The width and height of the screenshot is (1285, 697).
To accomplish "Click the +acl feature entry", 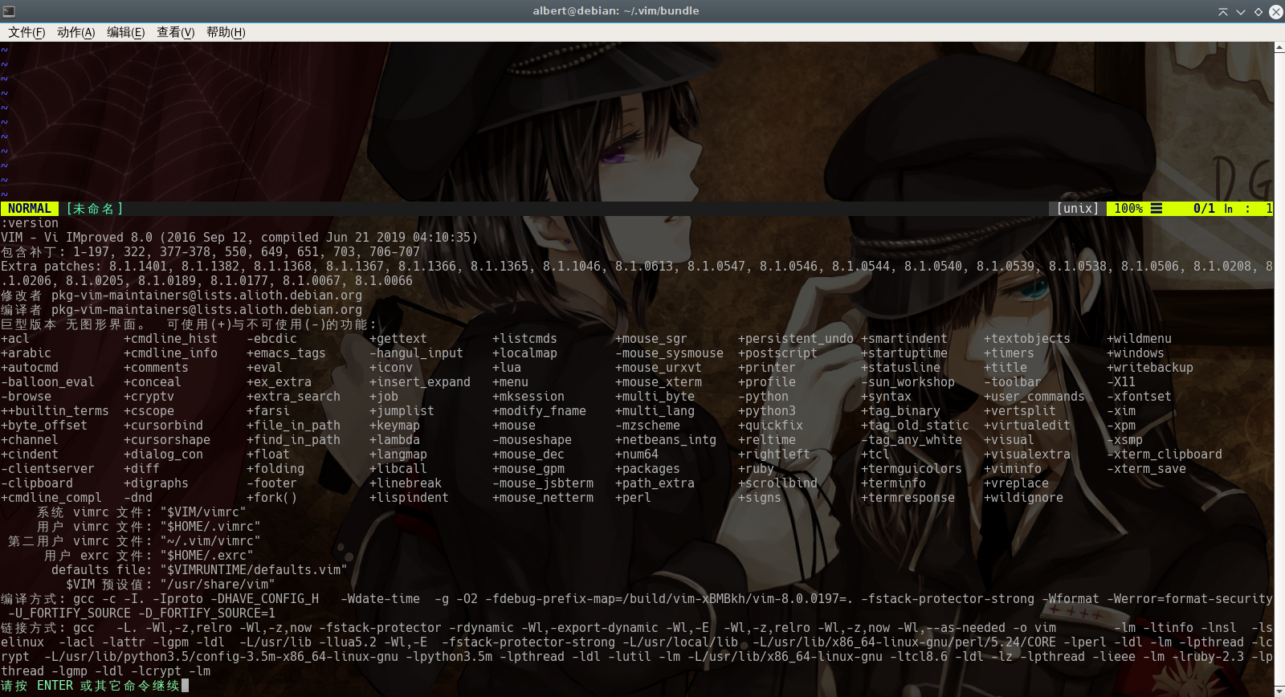I will 15,339.
